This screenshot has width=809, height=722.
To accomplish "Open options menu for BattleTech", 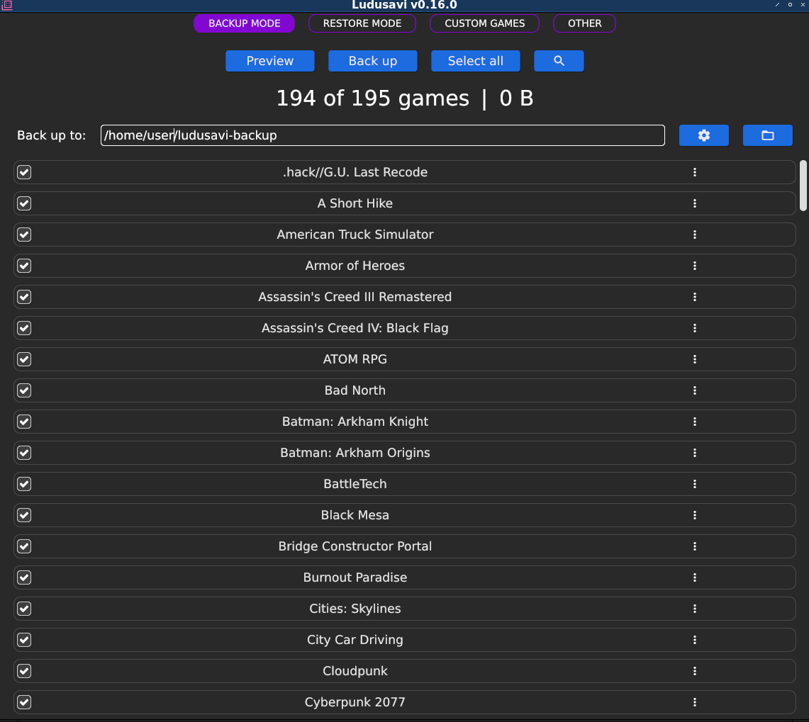I will (x=695, y=484).
